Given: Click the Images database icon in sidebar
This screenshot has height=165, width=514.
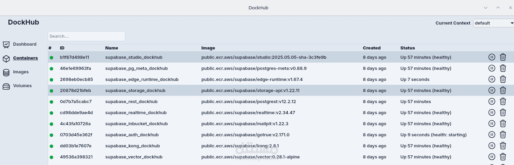Looking at the screenshot, I should click(6, 72).
